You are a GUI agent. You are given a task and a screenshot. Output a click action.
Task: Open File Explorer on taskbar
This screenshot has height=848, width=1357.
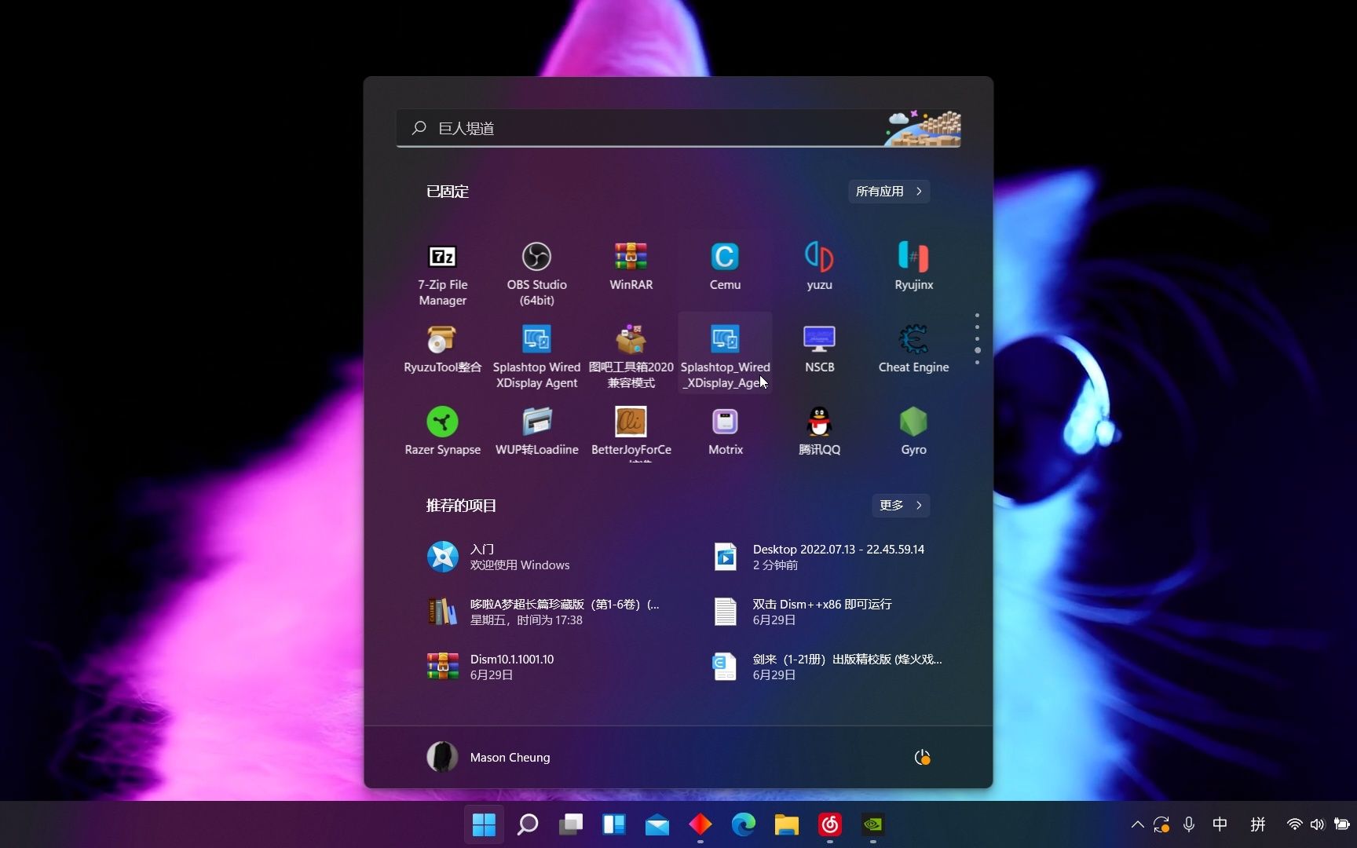(786, 824)
